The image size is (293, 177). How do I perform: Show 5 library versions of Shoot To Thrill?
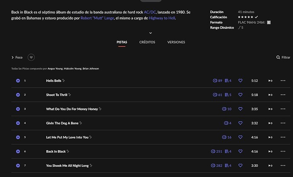coord(228,95)
